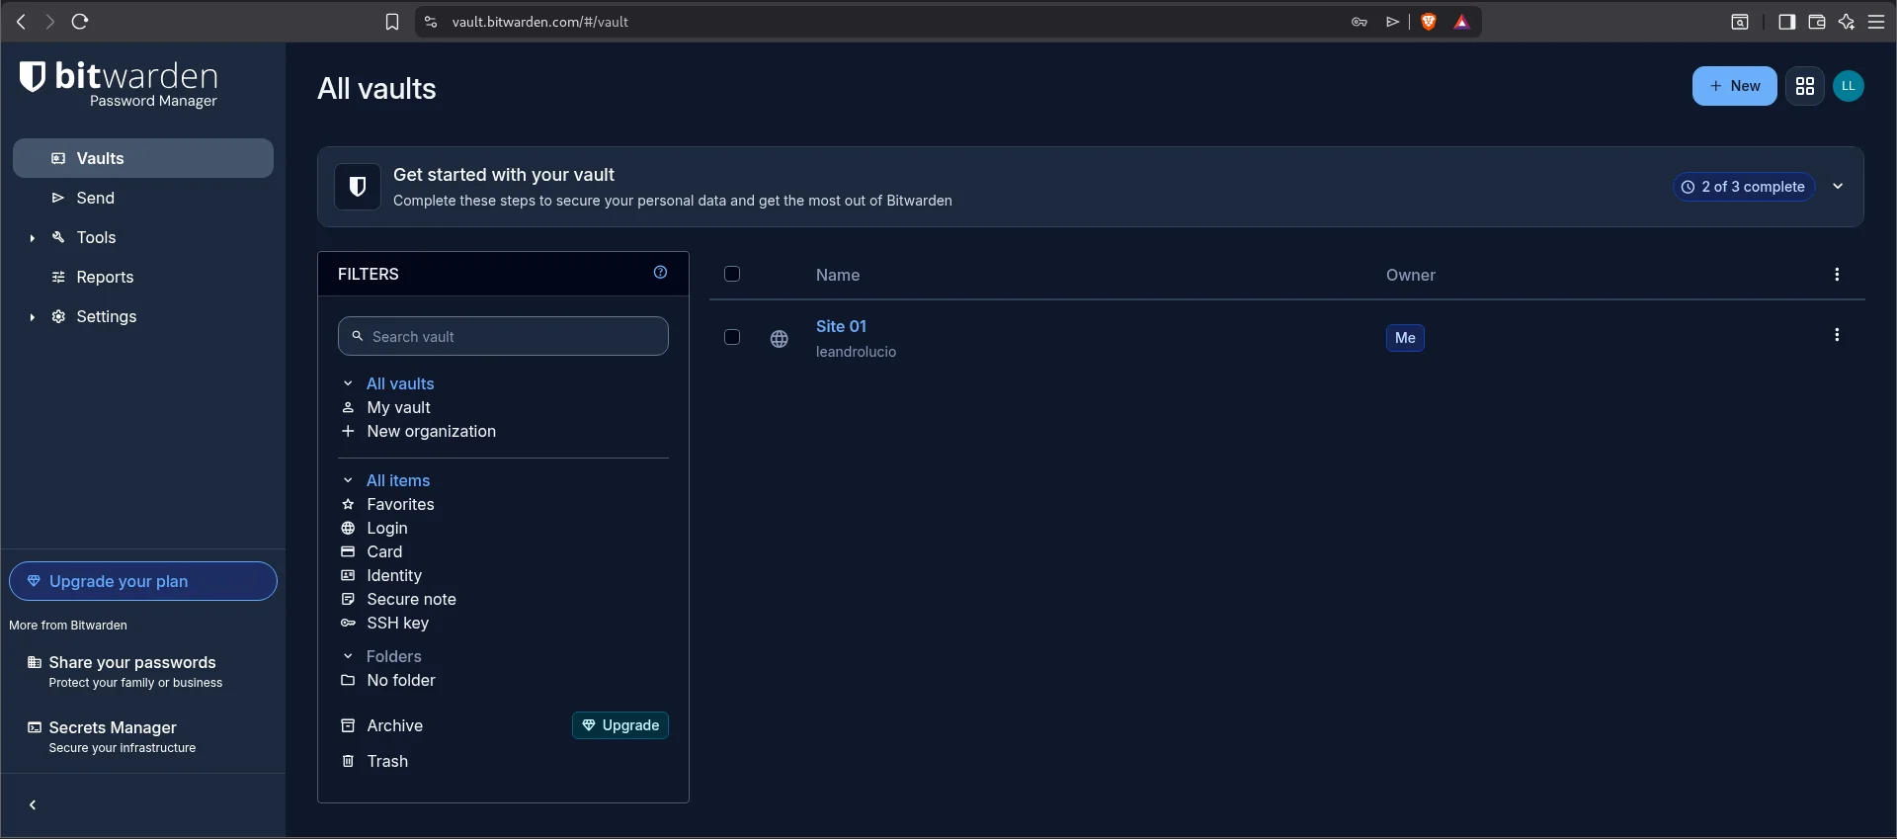Open Settings in the sidebar
Viewport: 1897px width, 839px height.
pyautogui.click(x=106, y=316)
